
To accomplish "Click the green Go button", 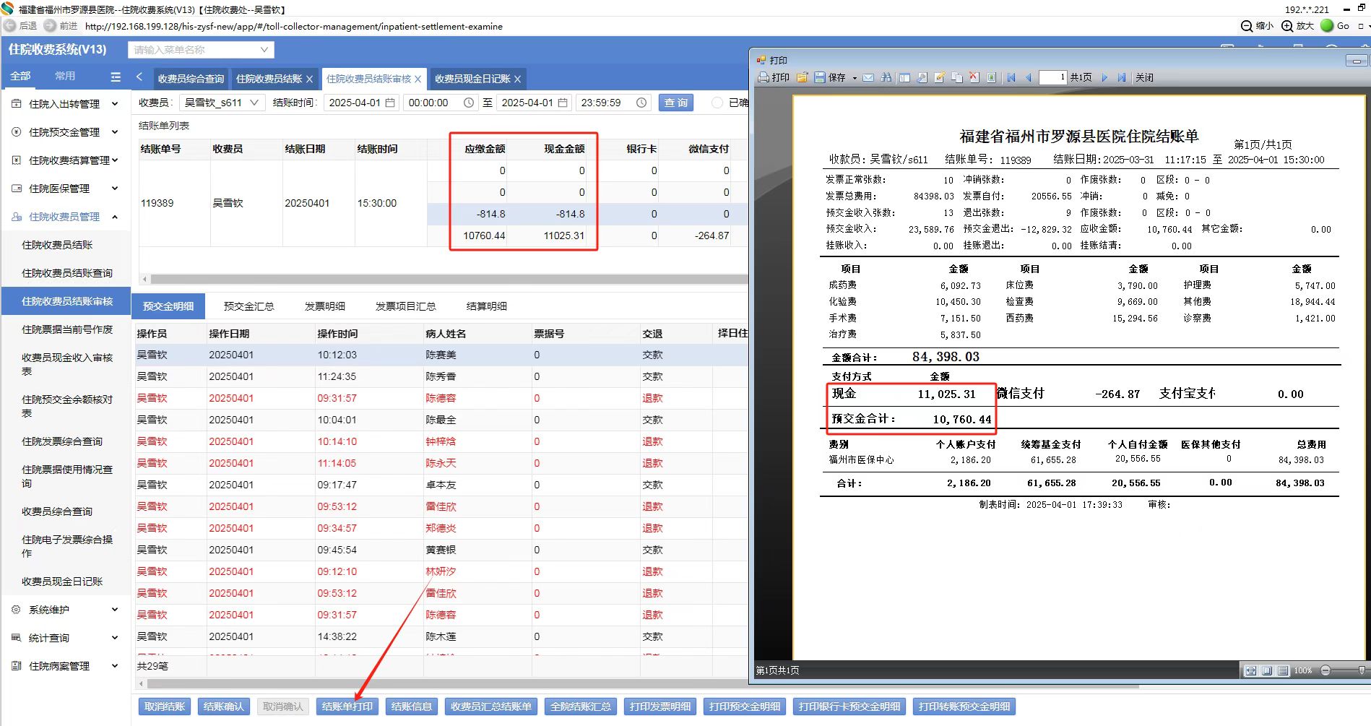I will tap(1335, 25).
